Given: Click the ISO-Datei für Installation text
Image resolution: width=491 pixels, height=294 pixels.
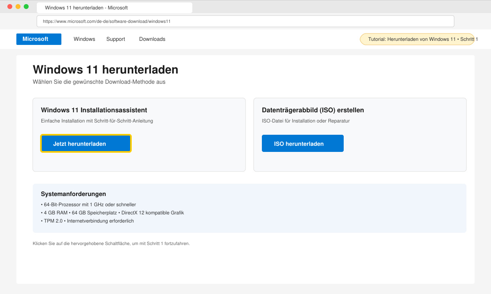Looking at the screenshot, I should [x=306, y=121].
